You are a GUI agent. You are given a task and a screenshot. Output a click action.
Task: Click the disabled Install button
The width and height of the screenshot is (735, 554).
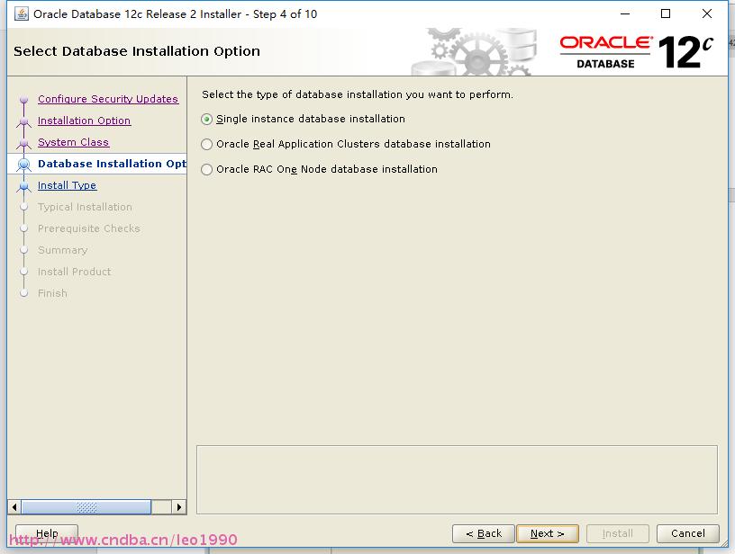617,533
